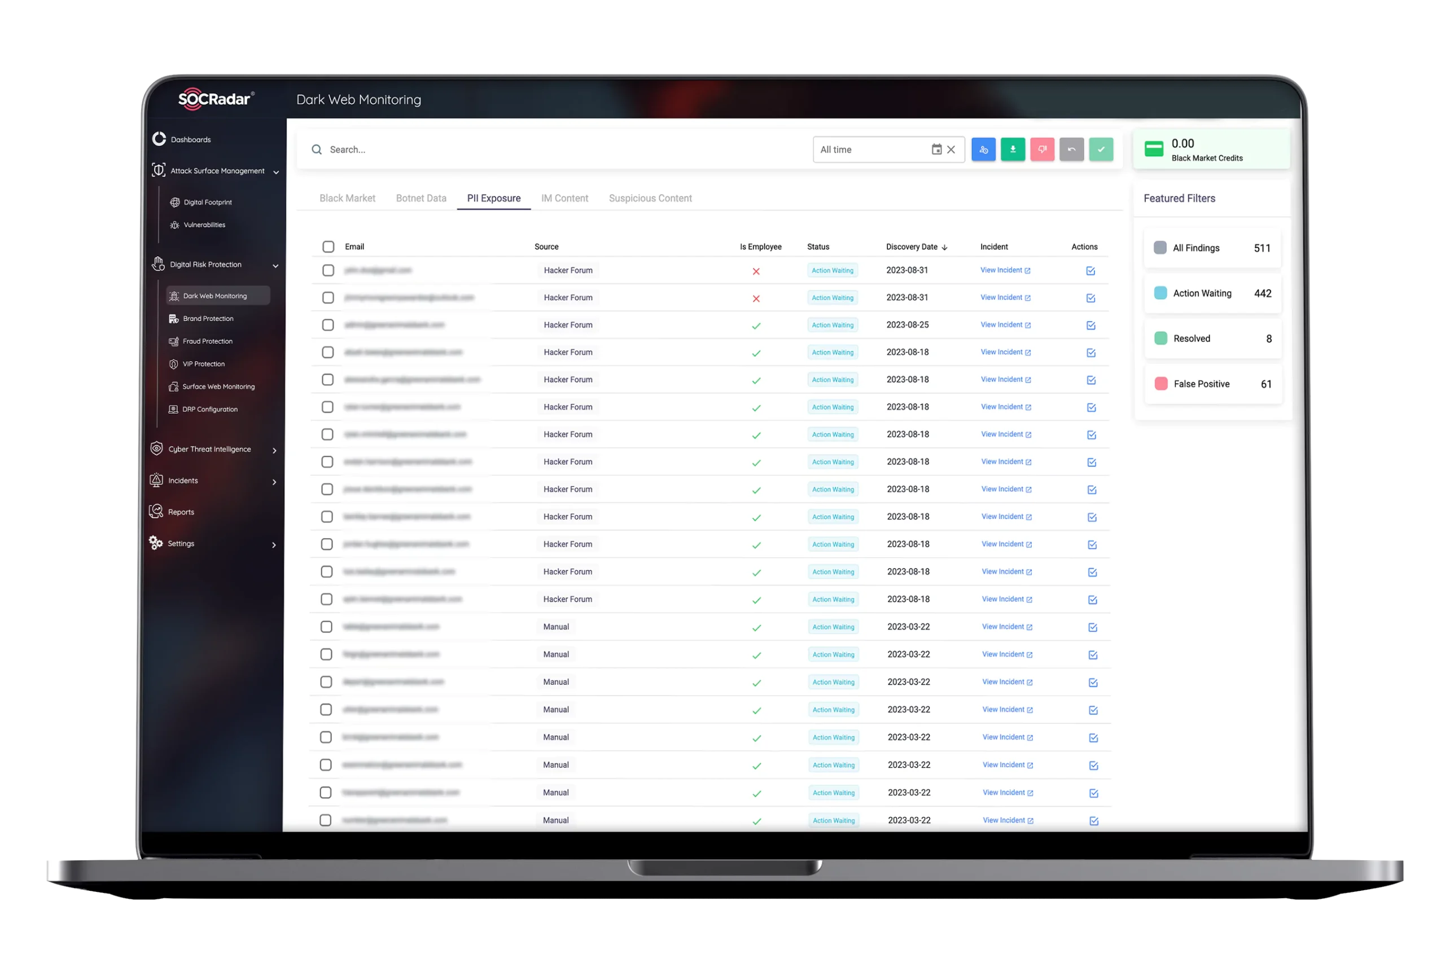Click the calendar icon in date filter
This screenshot has width=1445, height=963.
coord(936,149)
